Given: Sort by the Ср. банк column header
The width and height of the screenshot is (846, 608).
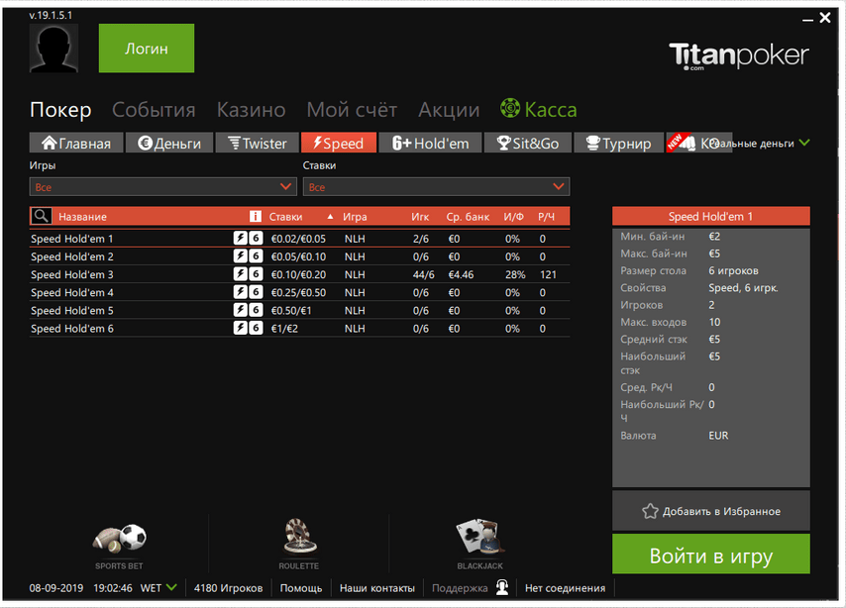Looking at the screenshot, I should pos(468,217).
